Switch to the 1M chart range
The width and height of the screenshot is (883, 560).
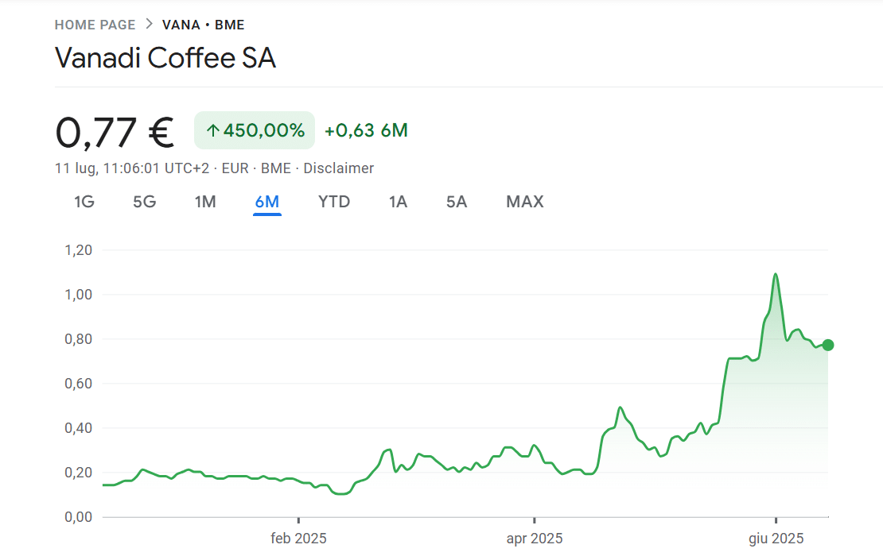[205, 202]
